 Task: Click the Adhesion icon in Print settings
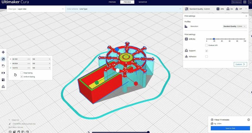(186, 56)
